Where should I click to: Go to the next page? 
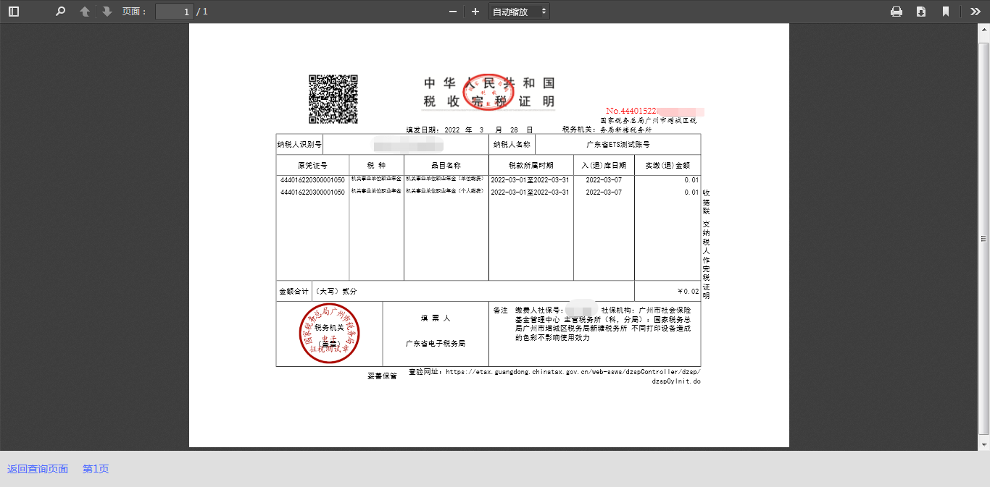tap(107, 12)
